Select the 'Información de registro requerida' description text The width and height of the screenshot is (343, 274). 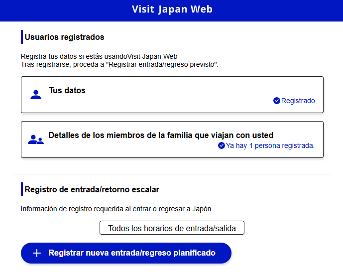(x=116, y=209)
